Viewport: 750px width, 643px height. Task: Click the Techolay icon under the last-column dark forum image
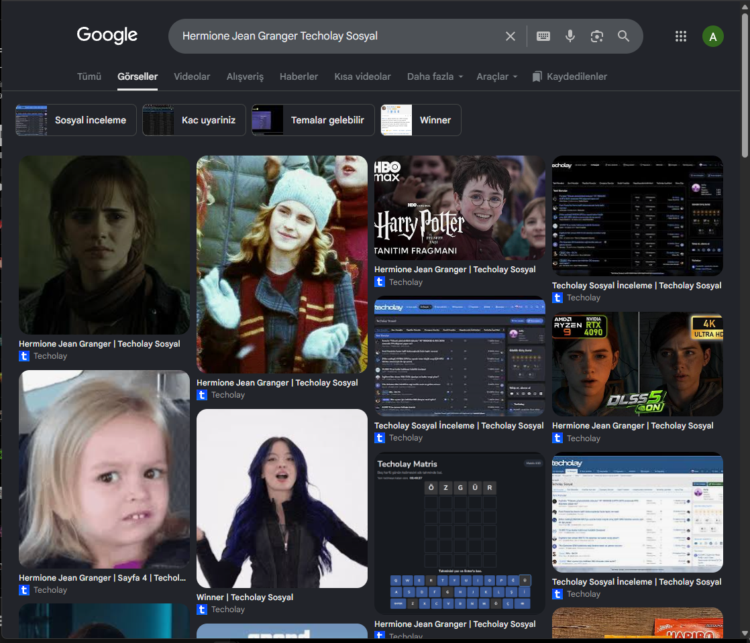click(557, 297)
